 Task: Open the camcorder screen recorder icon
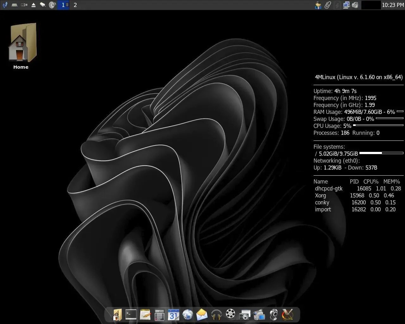(259, 315)
